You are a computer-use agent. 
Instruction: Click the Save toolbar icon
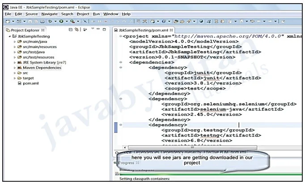pyautogui.click(x=30, y=21)
